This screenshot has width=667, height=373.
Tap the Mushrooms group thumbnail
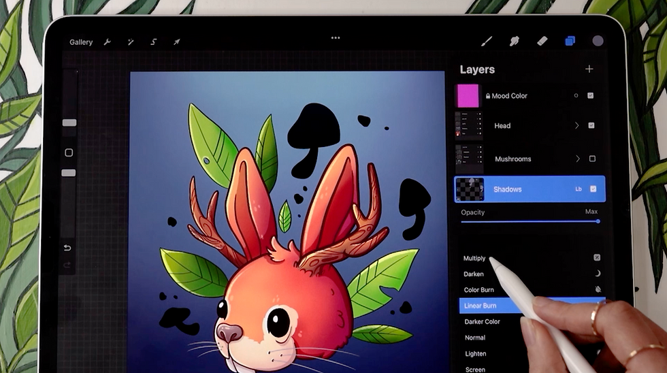coord(469,159)
